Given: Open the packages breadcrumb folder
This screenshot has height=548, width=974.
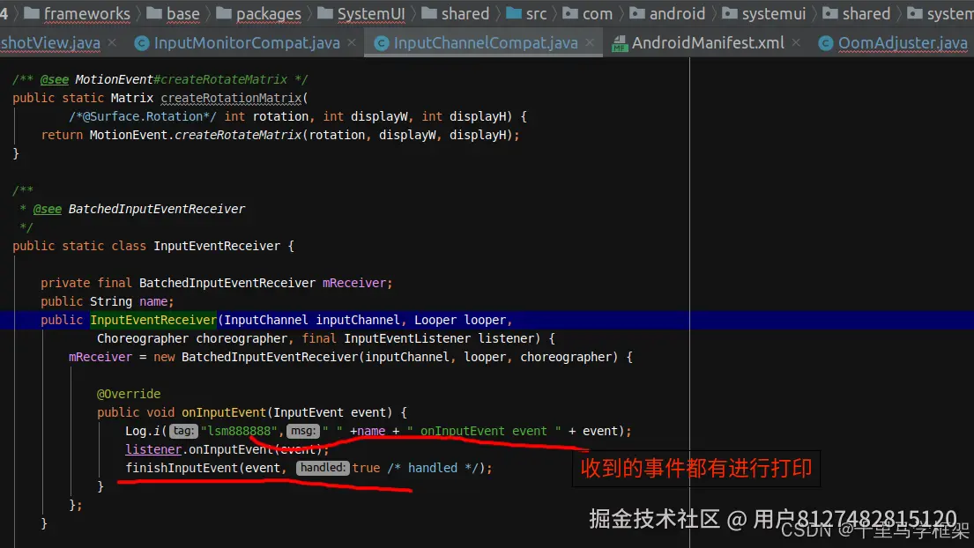Looking at the screenshot, I should [258, 13].
